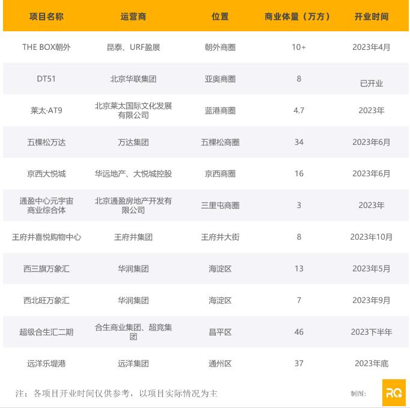Select the 海淀区 cell in 西北旺万象汇 row

click(220, 300)
